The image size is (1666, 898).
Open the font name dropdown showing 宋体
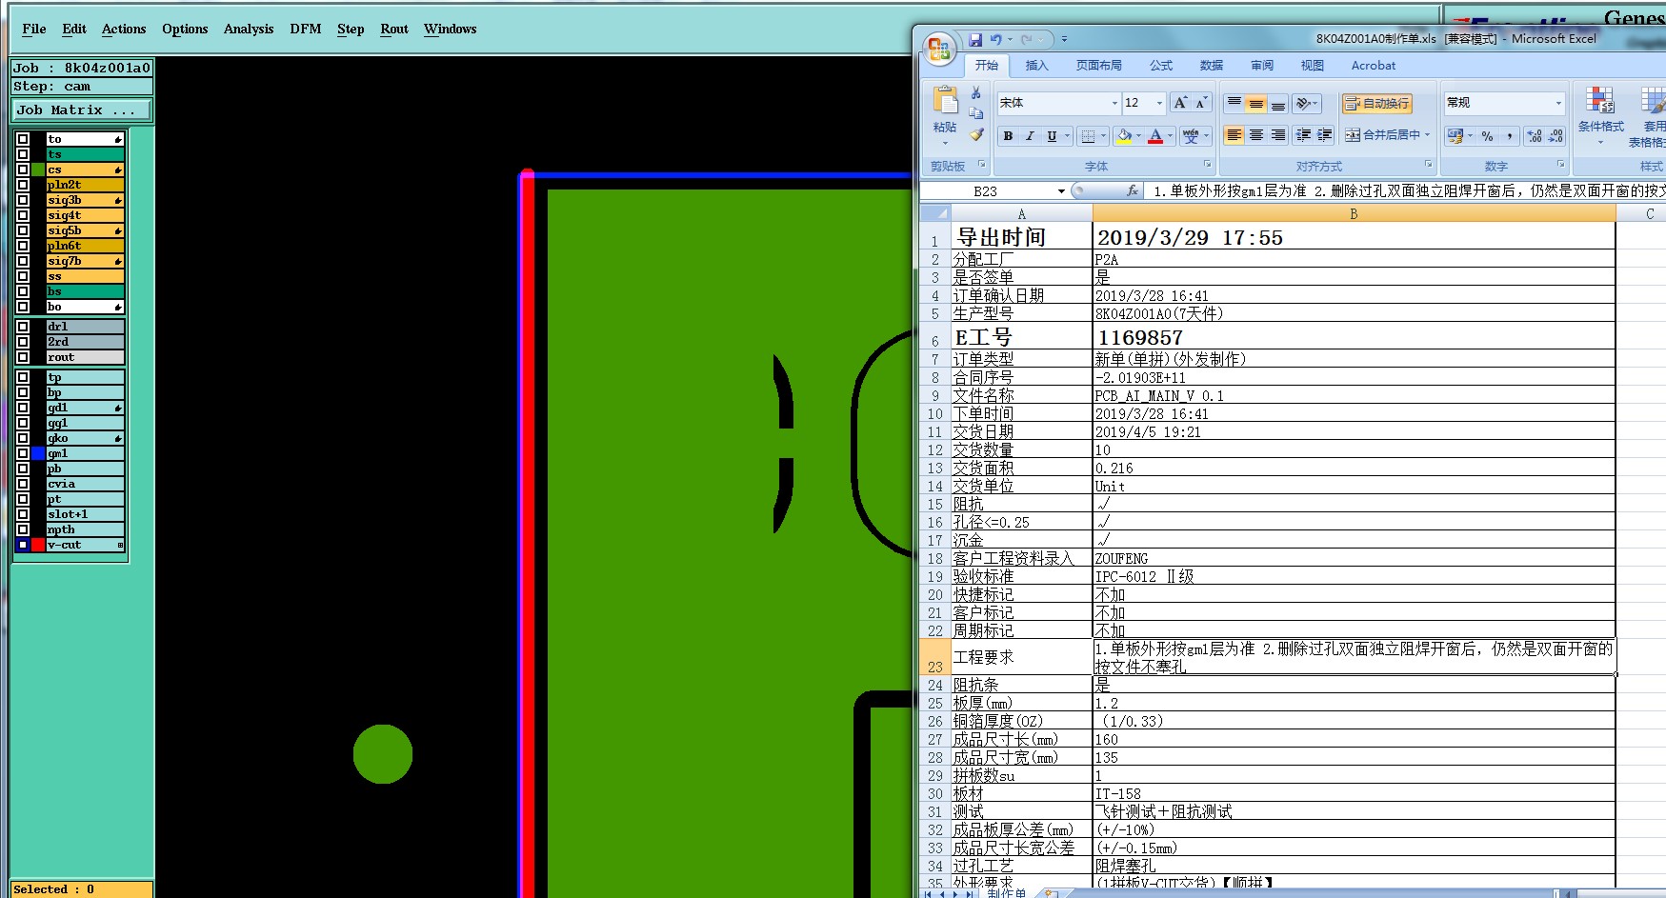[1114, 103]
